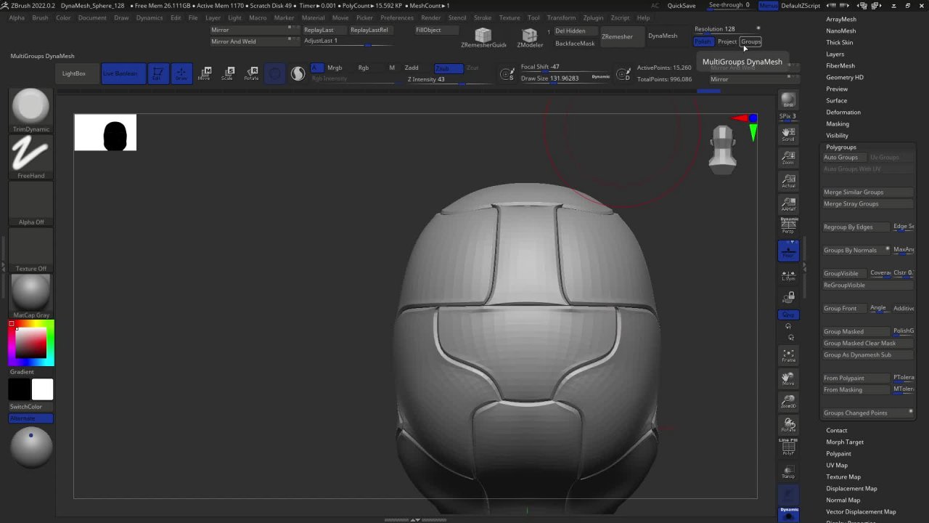This screenshot has height=523, width=929.
Task: Select the Move transform icon
Action: (x=205, y=73)
